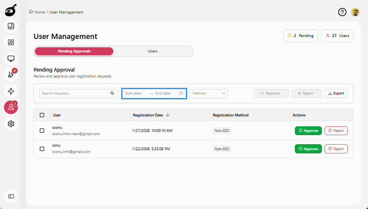Click date 1/27/2026, 10:00:10 AM

152,131
